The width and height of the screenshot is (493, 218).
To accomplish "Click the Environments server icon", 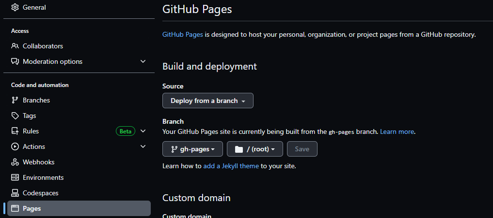I will click(15, 177).
